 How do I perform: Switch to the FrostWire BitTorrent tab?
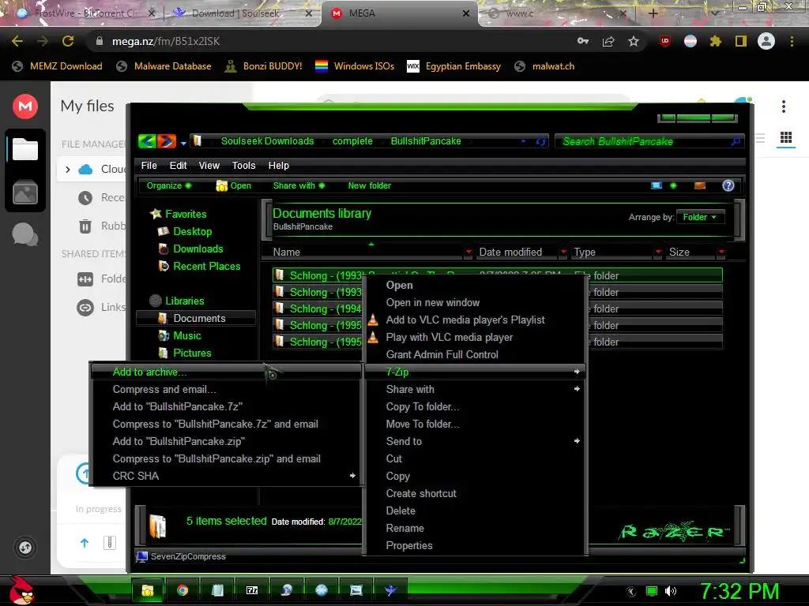[x=85, y=13]
